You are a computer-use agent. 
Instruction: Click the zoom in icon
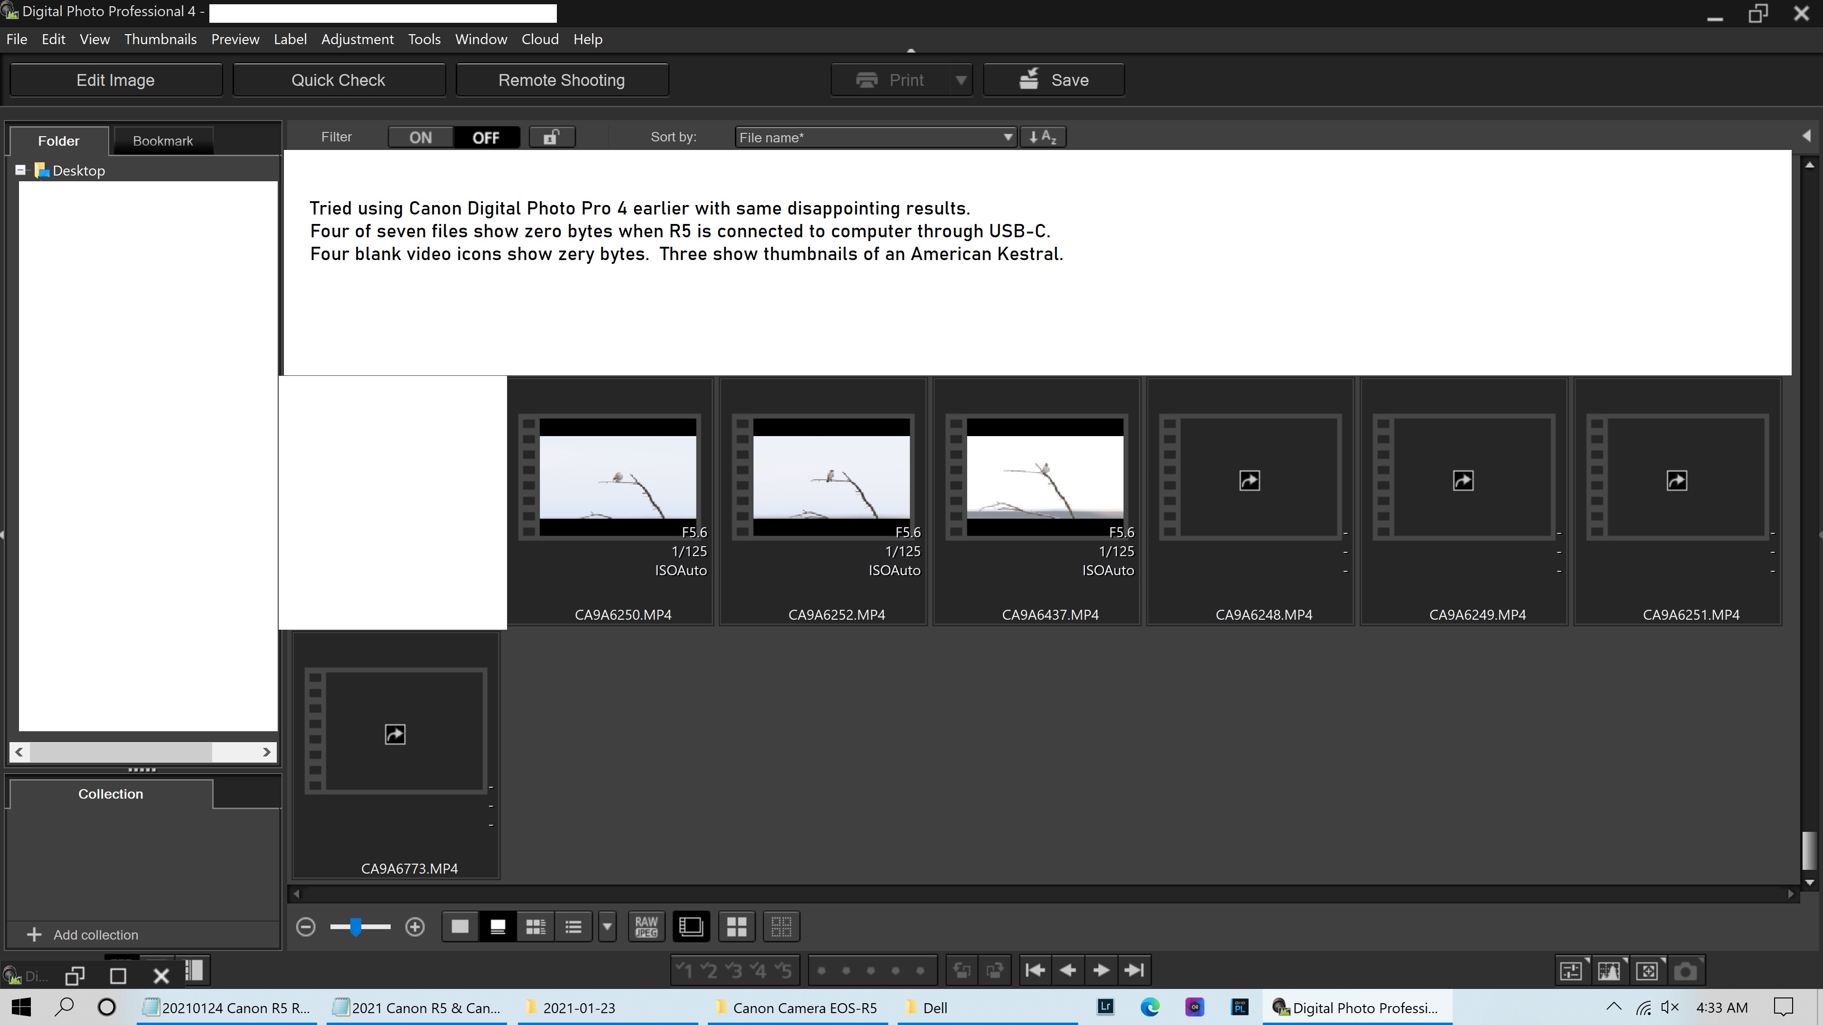(414, 926)
